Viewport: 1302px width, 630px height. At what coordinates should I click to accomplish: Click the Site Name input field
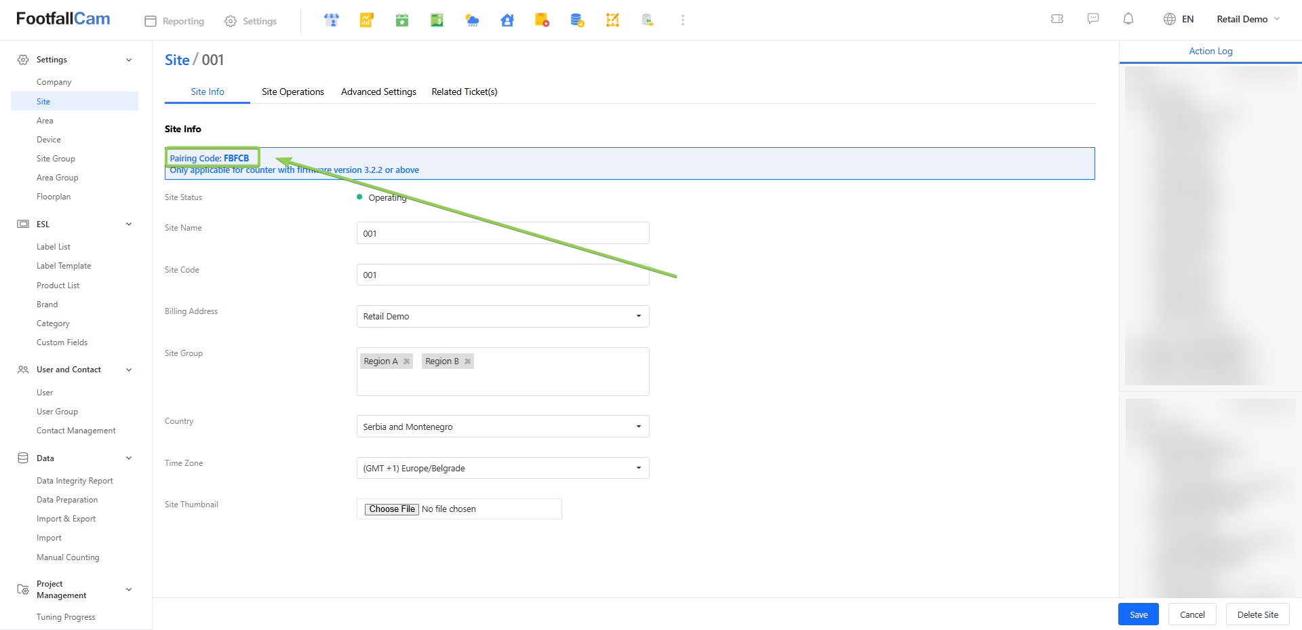click(502, 233)
